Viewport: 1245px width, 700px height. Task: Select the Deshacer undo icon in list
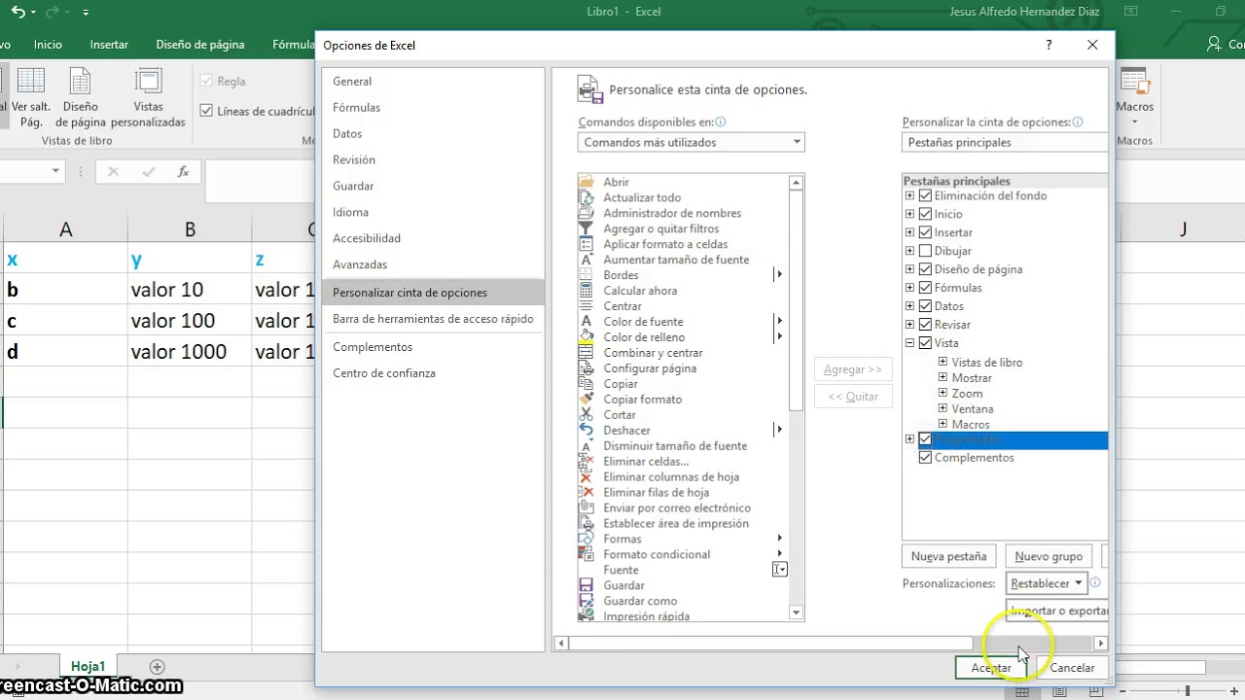586,431
